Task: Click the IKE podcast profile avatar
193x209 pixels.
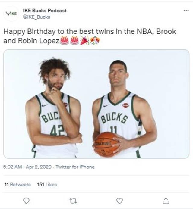Action: pos(11,14)
